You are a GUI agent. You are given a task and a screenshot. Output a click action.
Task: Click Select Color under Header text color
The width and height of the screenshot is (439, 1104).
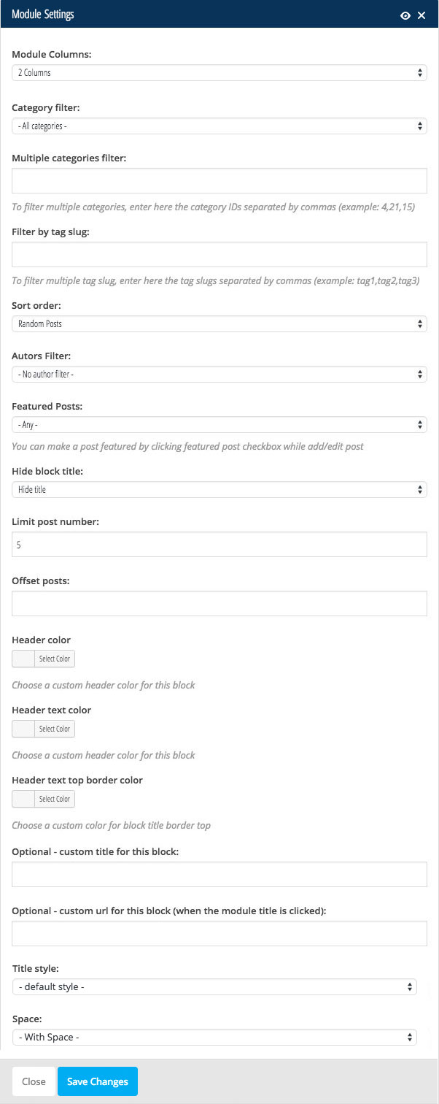55,729
